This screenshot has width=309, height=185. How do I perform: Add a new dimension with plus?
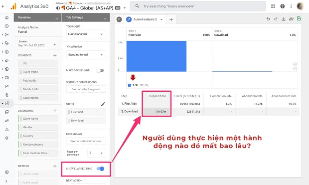click(55, 111)
